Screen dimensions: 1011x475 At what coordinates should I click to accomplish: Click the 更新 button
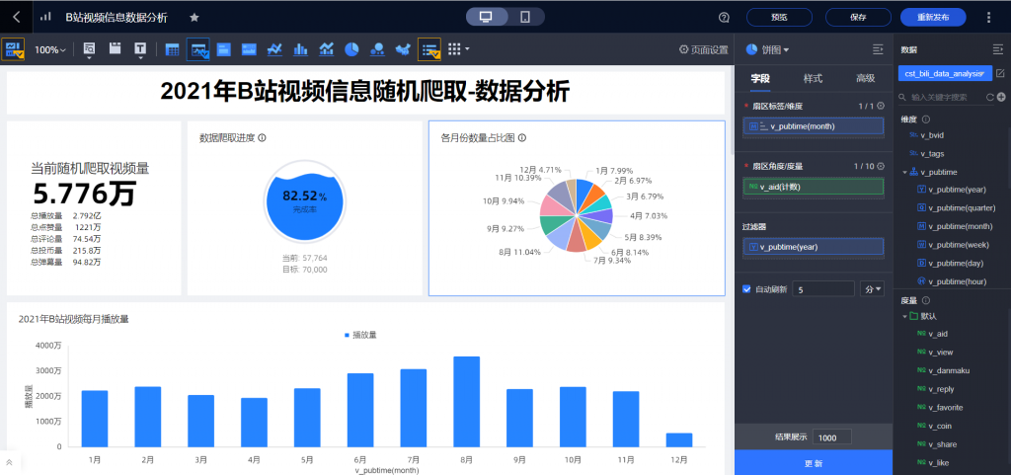click(x=814, y=463)
